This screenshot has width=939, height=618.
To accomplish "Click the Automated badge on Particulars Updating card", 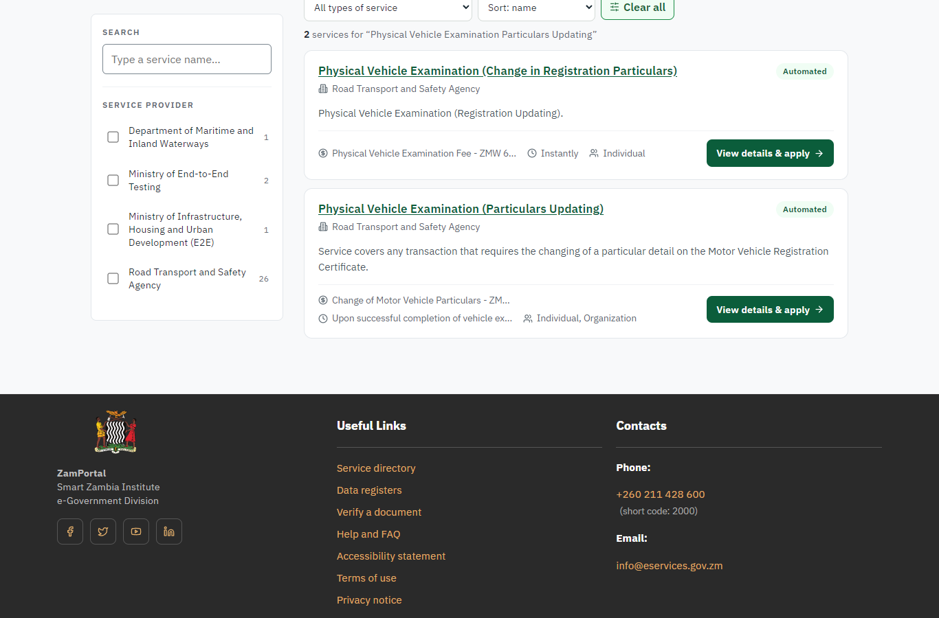I will 805,209.
